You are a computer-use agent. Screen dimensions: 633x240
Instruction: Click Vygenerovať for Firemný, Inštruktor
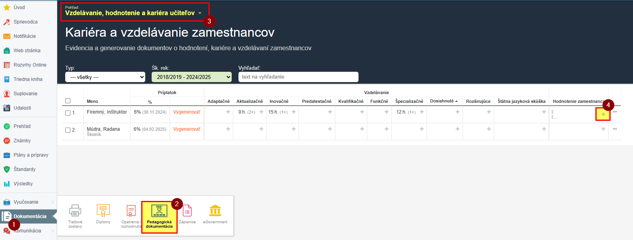tap(186, 112)
